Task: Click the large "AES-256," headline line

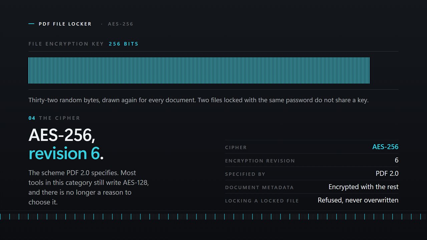Action: [x=62, y=135]
